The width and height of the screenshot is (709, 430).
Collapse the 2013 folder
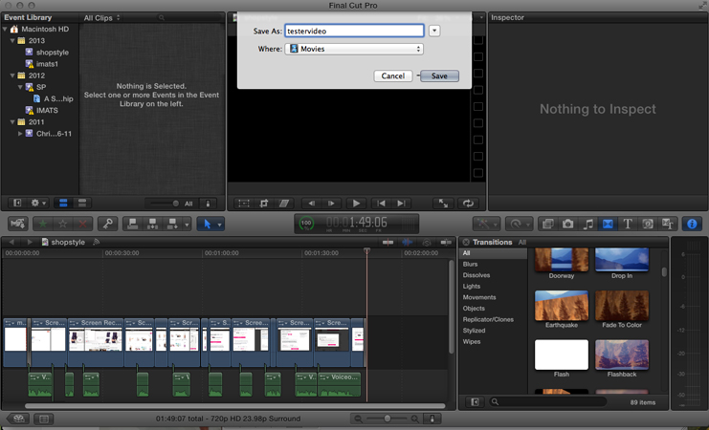click(x=12, y=41)
